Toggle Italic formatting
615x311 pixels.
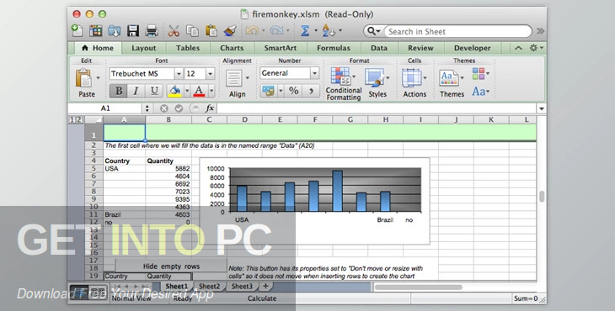click(x=136, y=91)
